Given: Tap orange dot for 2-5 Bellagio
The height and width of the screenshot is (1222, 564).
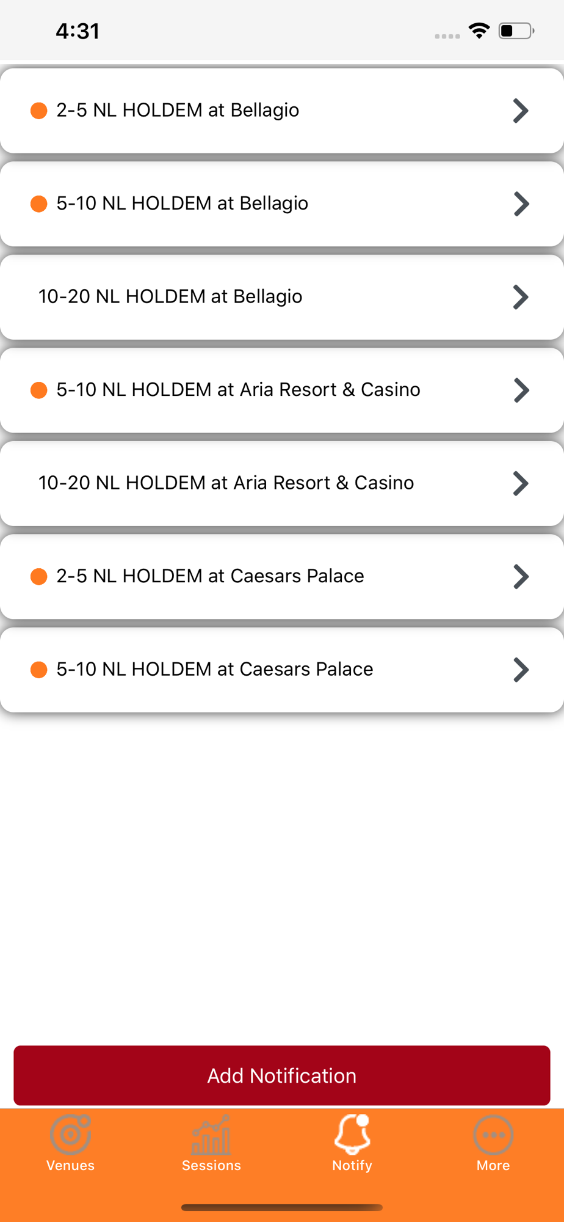Looking at the screenshot, I should 39,111.
